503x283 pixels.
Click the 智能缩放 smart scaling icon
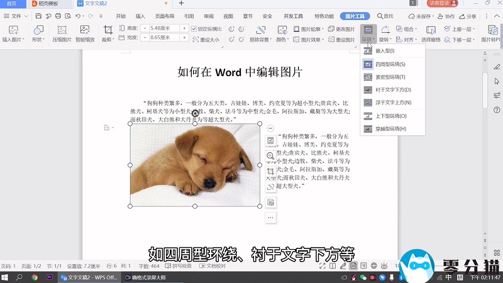pyautogui.click(x=85, y=30)
